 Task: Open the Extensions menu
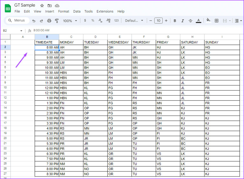click(x=105, y=11)
